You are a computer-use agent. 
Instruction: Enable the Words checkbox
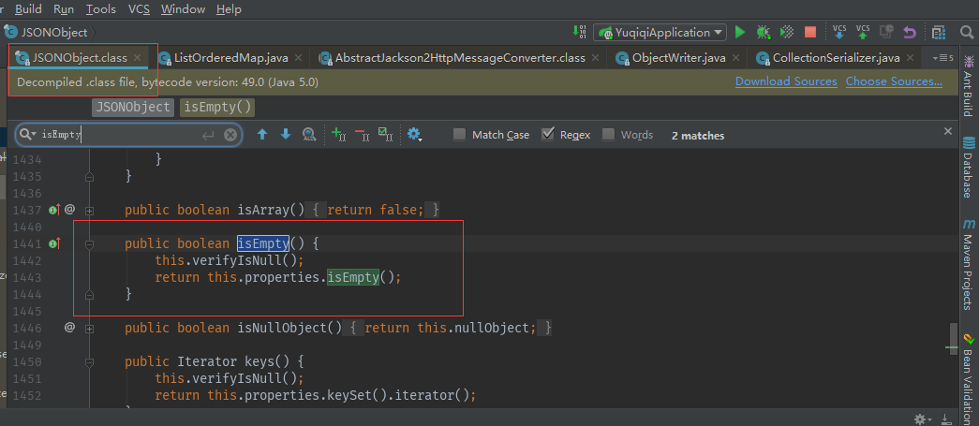pos(609,135)
